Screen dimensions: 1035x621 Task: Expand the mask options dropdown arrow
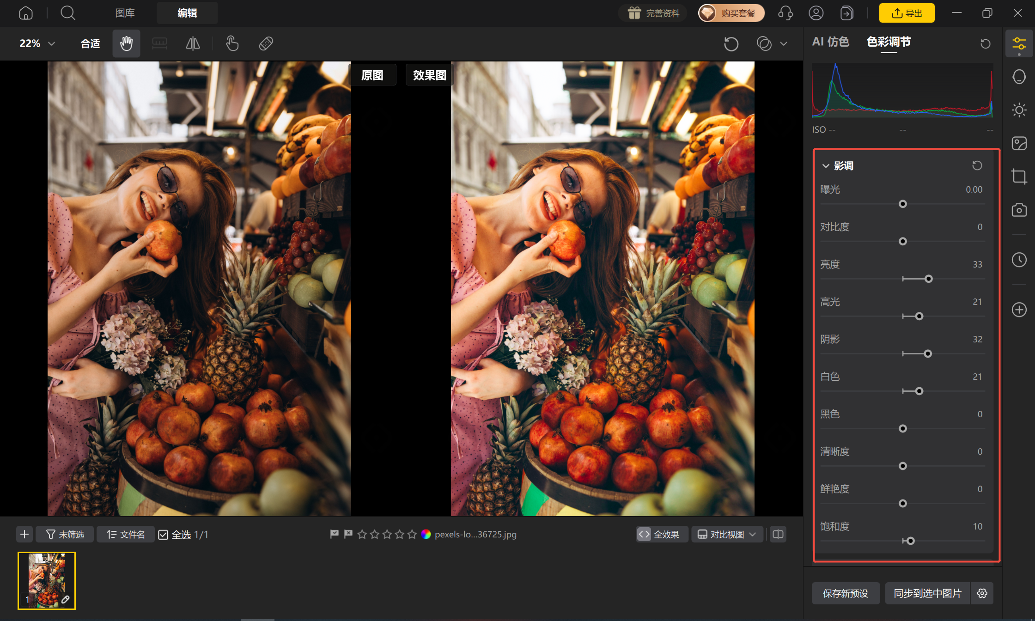click(784, 44)
